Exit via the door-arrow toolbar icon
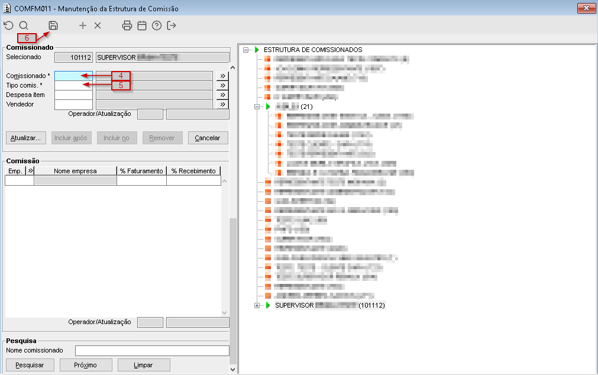This screenshot has width=598, height=375. pyautogui.click(x=172, y=25)
